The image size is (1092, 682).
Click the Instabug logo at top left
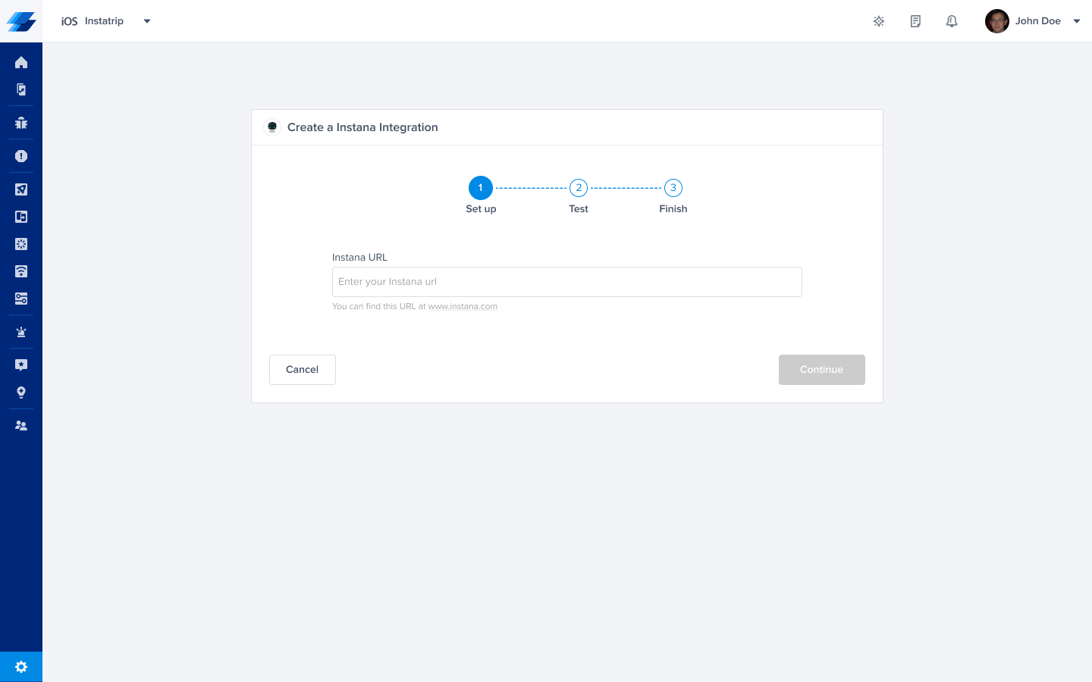tap(21, 21)
